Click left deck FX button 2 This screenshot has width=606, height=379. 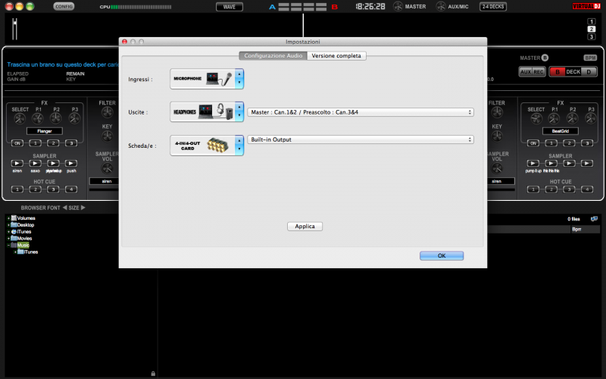53,143
